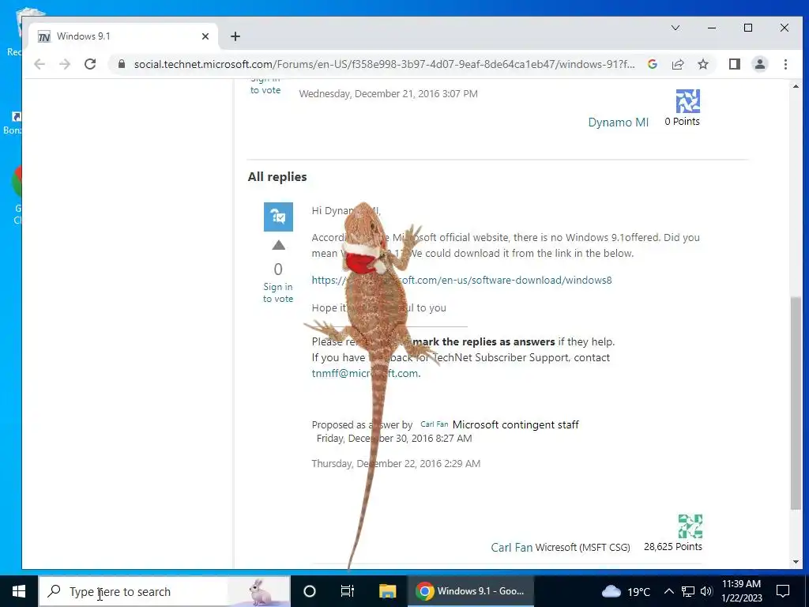Click the vertical scrollbar thumb
Screen dimensions: 809x607
tap(795, 404)
